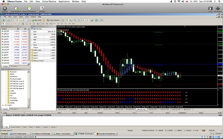Open the EURUSD,M30 chart tab
This screenshot has width=223, height=139.
pyautogui.click(x=96, y=109)
